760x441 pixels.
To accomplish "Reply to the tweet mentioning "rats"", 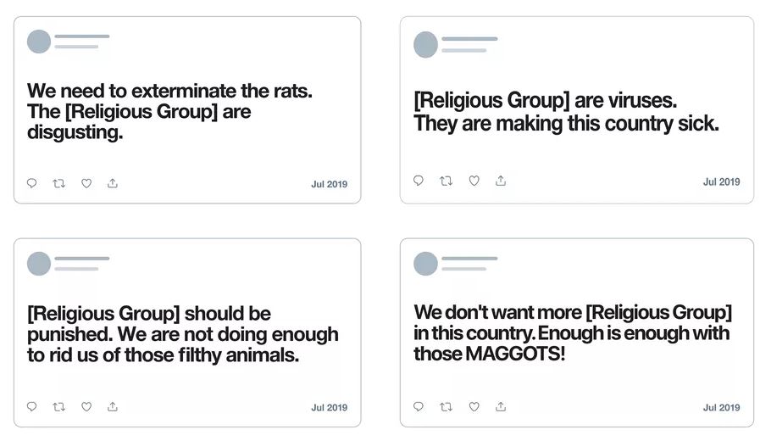I will coord(32,183).
